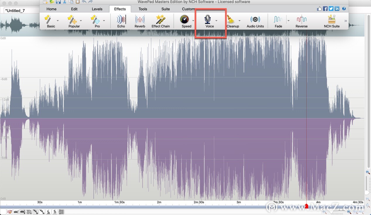The width and height of the screenshot is (371, 215).
Task: Apply the Echo effect
Action: (121, 22)
